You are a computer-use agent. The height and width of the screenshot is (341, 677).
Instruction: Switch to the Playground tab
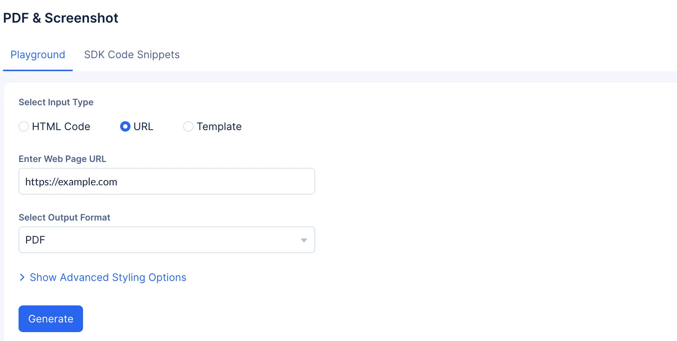coord(38,55)
